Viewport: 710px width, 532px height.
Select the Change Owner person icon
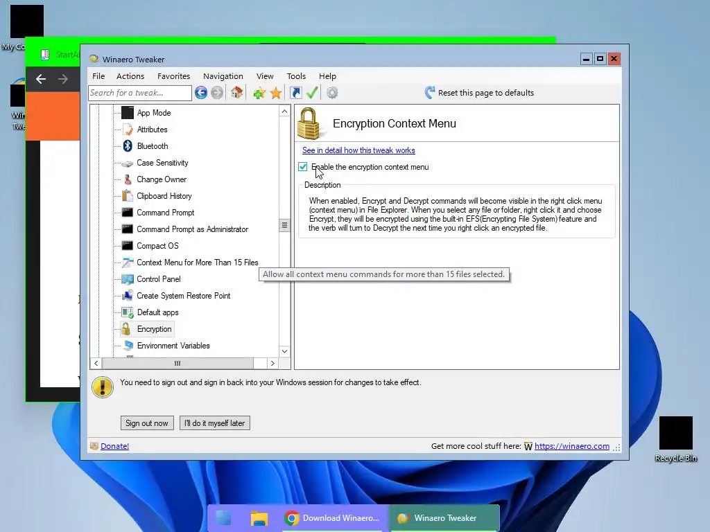point(128,179)
